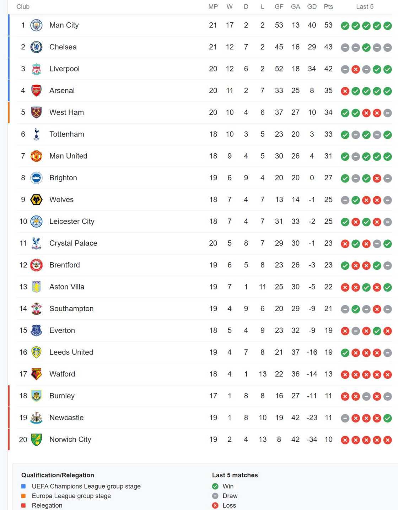Click Man City's most recent win indicator
398x510 pixels.
pyautogui.click(x=388, y=26)
